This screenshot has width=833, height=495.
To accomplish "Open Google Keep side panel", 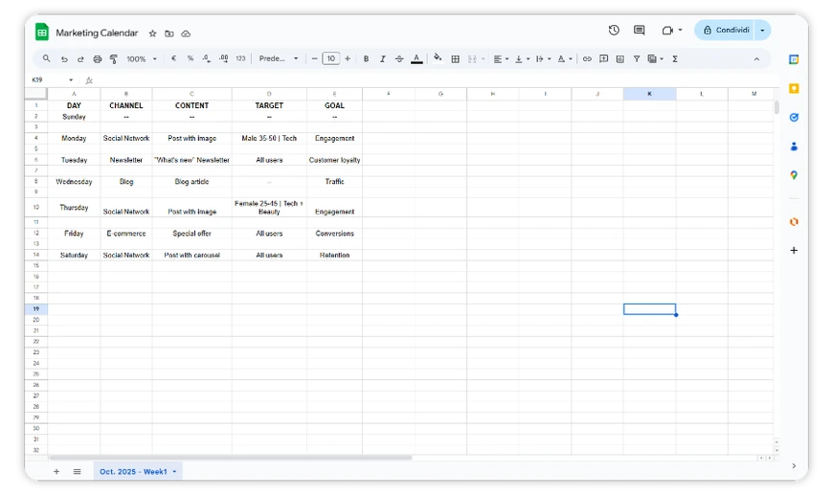I will tap(794, 88).
